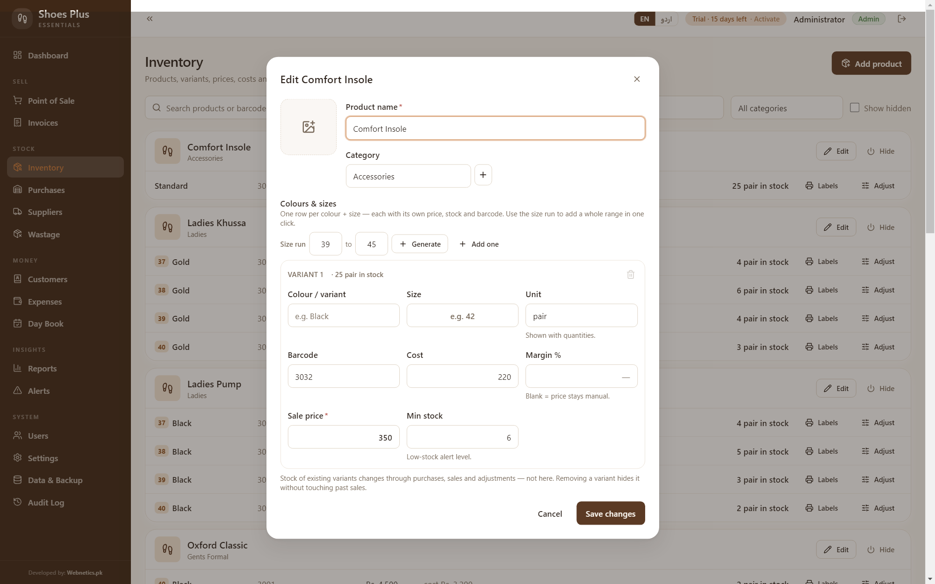Screen dimensions: 935x584
Task: Click size run start field 39
Action: click(325, 244)
